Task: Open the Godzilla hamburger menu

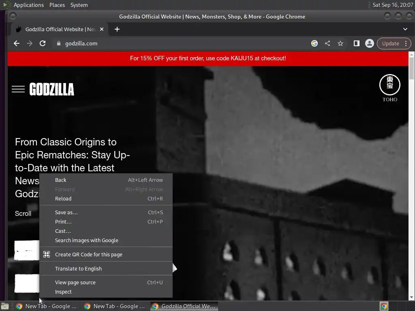Action: (18, 89)
